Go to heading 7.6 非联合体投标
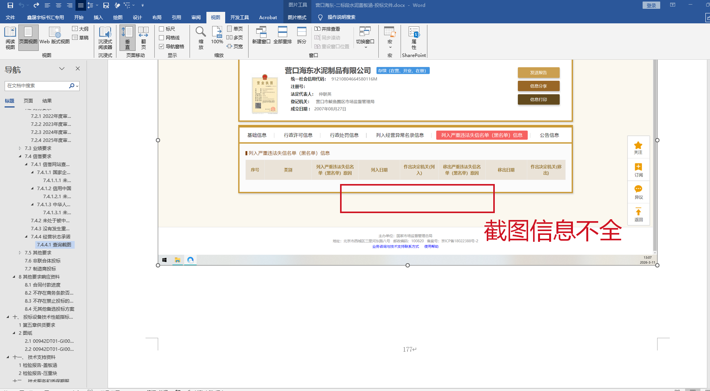The height and width of the screenshot is (391, 710). (x=43, y=261)
